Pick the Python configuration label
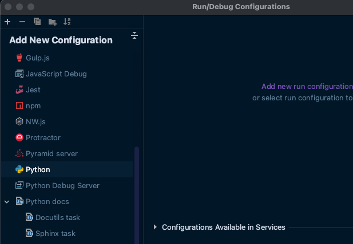 click(38, 169)
